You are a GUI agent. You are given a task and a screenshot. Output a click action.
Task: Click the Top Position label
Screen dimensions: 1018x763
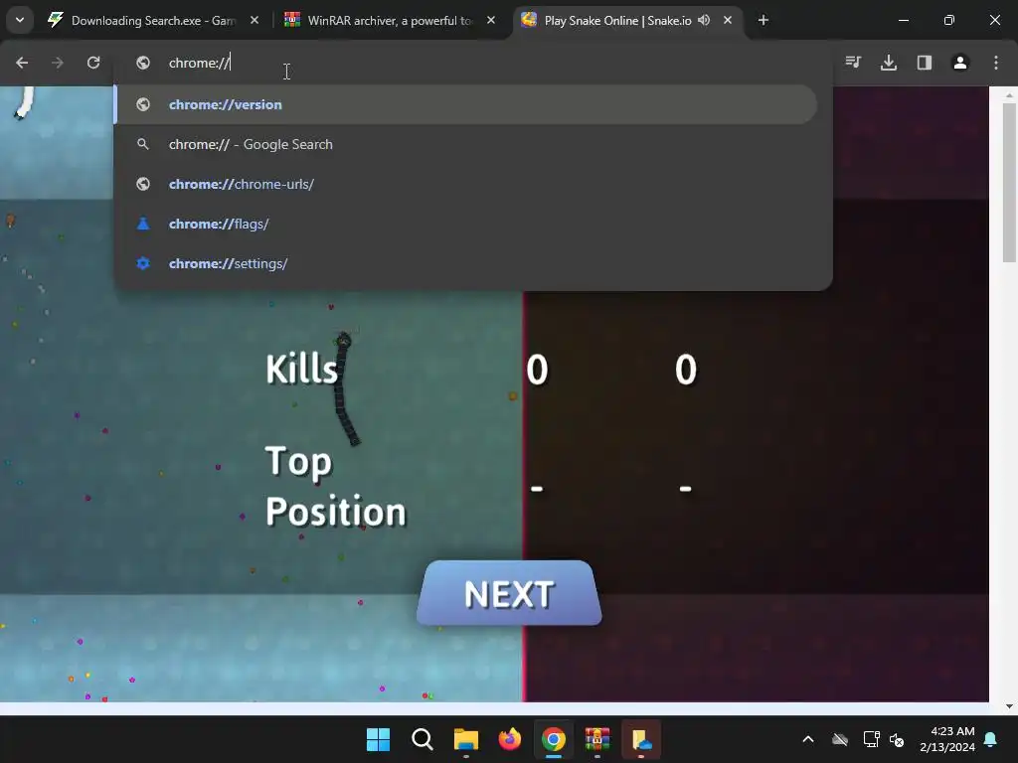[336, 486]
